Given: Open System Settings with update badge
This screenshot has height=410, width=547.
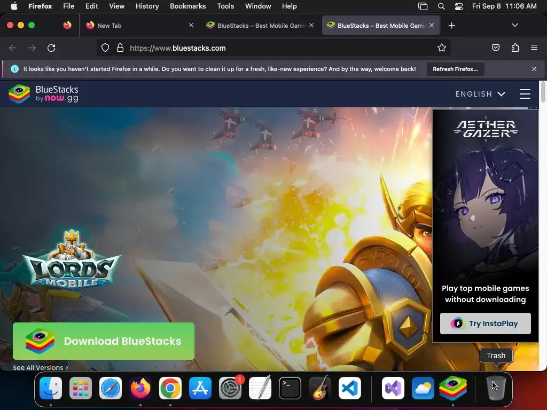Looking at the screenshot, I should [230, 388].
